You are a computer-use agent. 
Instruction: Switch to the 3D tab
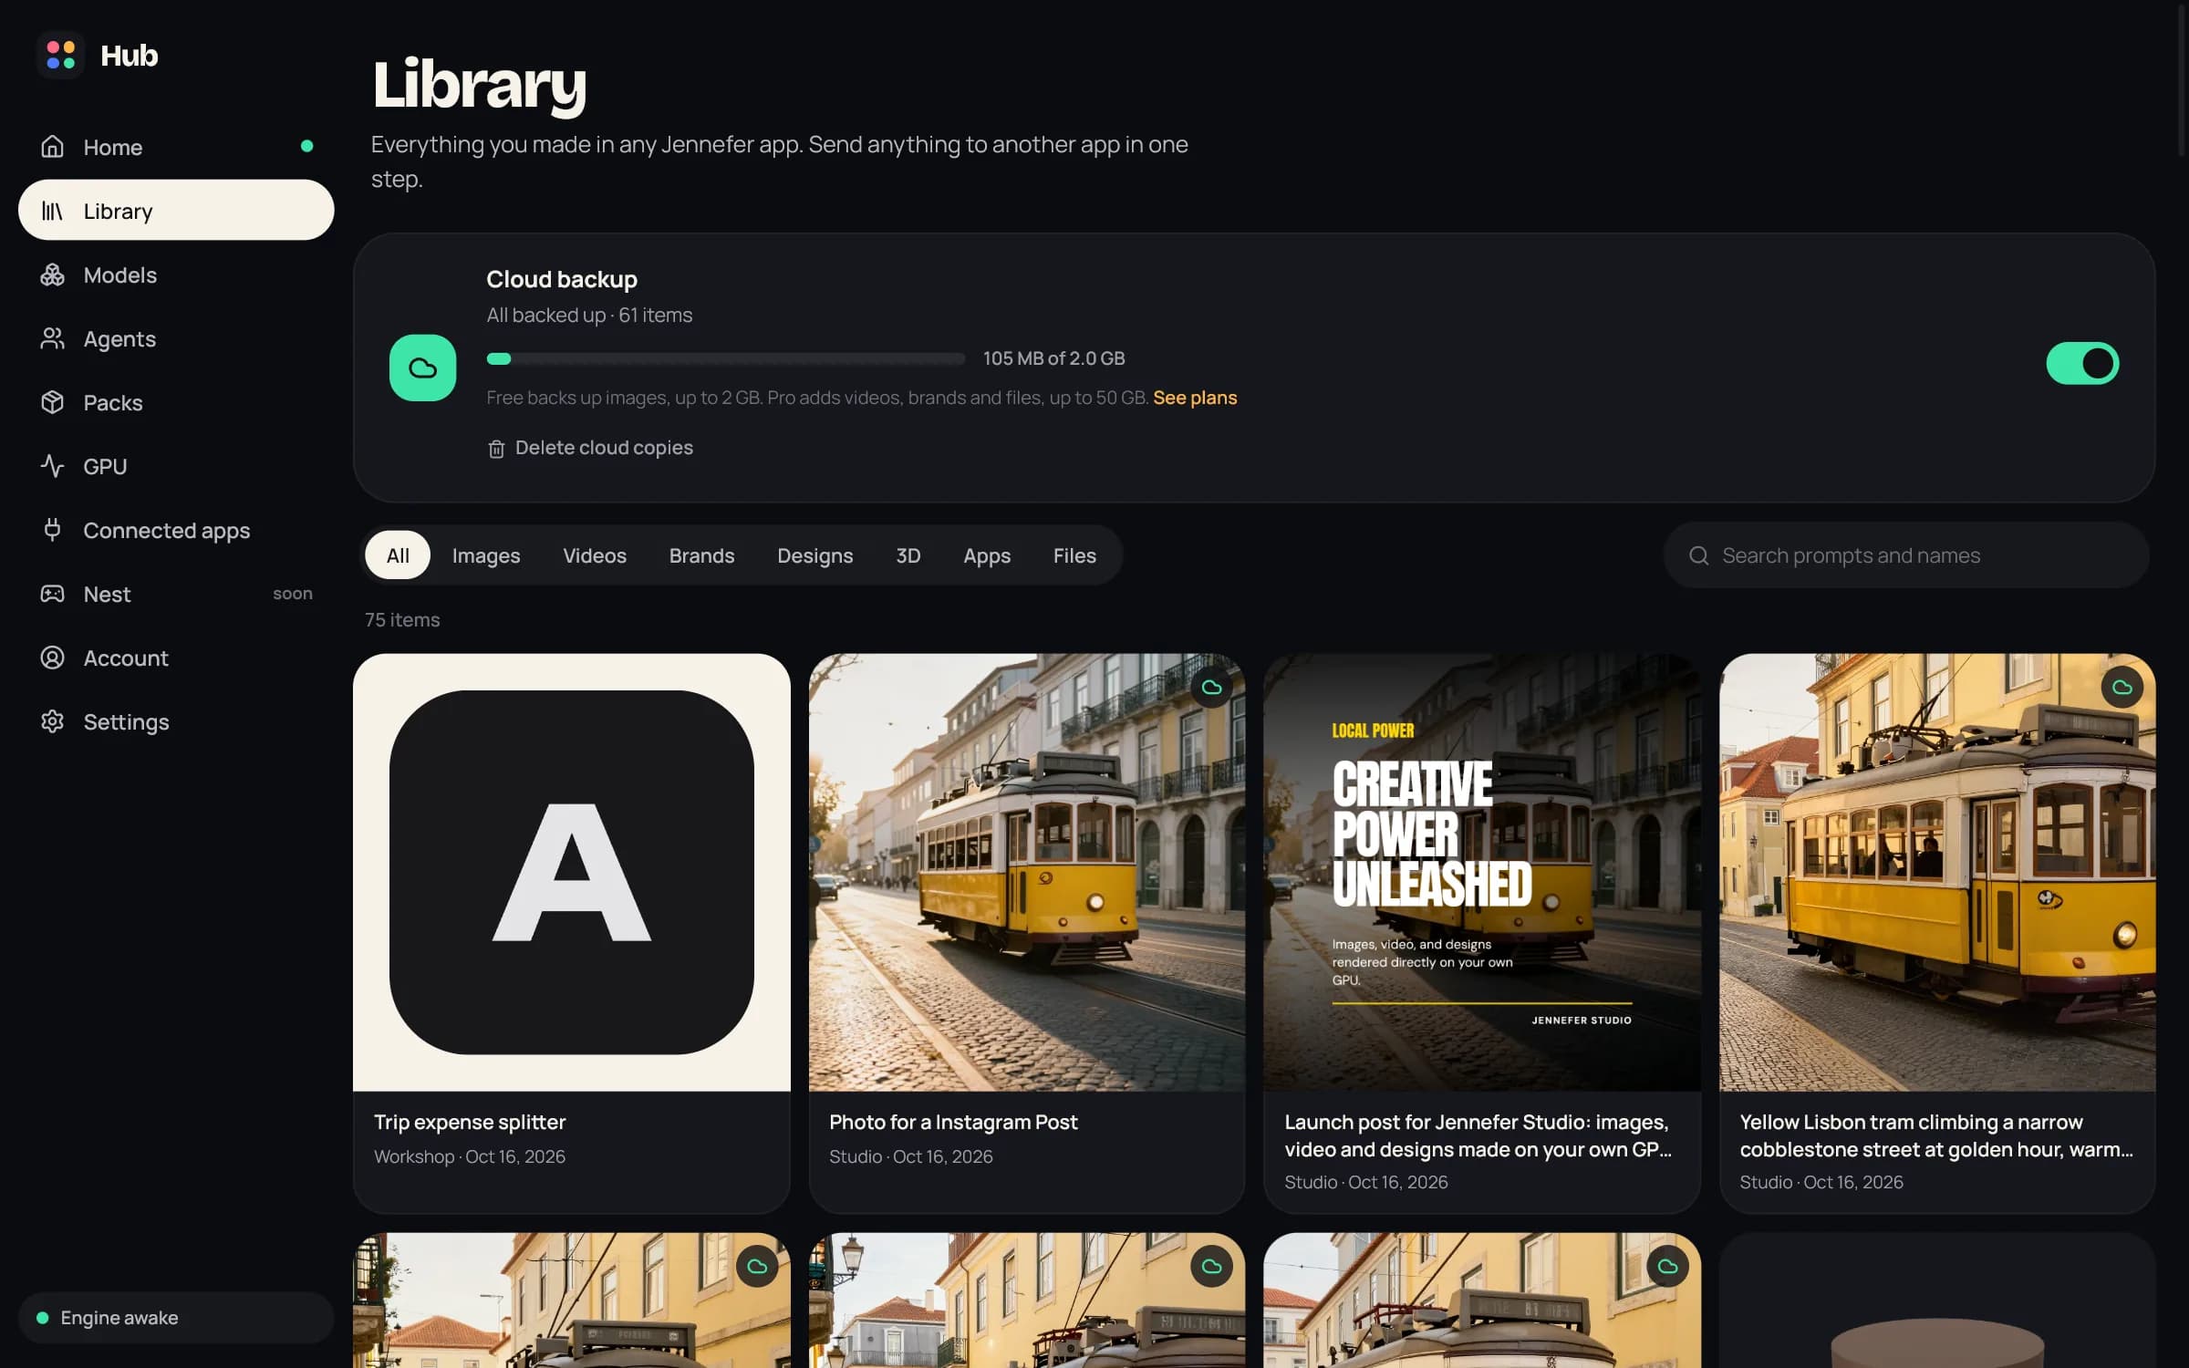(x=908, y=555)
